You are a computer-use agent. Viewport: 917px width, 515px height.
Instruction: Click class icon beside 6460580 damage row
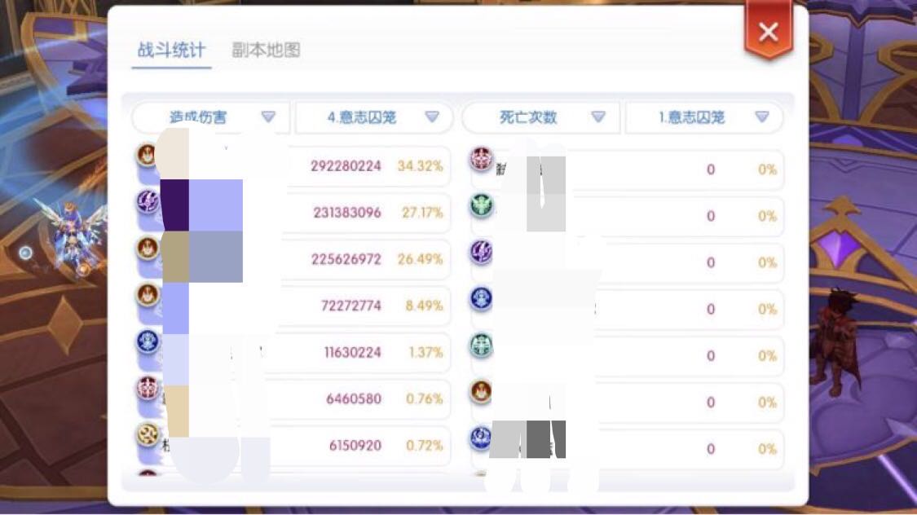148,388
